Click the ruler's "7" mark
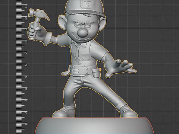The height and width of the screenshot is (134, 179). [26, 53]
